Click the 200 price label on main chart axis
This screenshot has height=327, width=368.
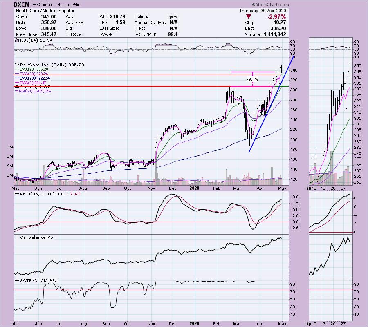[294, 139]
